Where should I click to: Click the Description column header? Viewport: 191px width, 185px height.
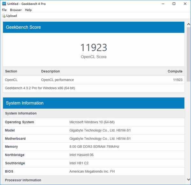pyautogui.click(x=50, y=71)
